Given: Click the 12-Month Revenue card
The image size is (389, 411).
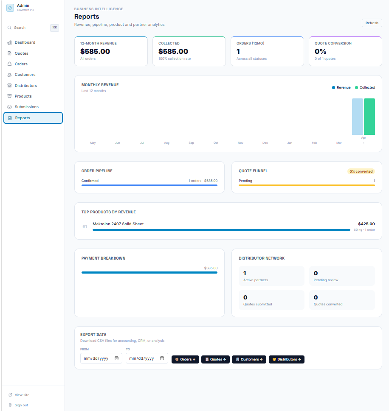Looking at the screenshot, I should tap(111, 51).
